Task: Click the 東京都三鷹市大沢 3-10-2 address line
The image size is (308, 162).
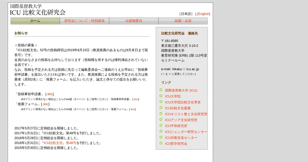Action: 180,46
